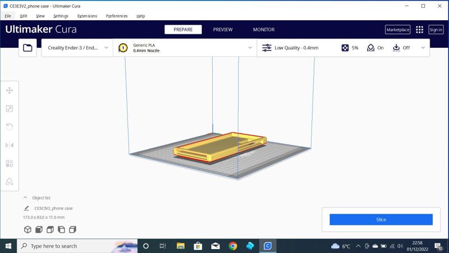Show hidden system tray icons

tap(358, 246)
